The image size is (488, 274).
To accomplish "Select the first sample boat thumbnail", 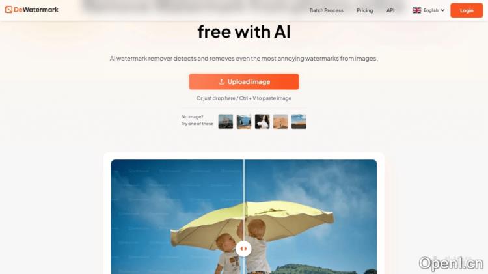I will click(226, 122).
